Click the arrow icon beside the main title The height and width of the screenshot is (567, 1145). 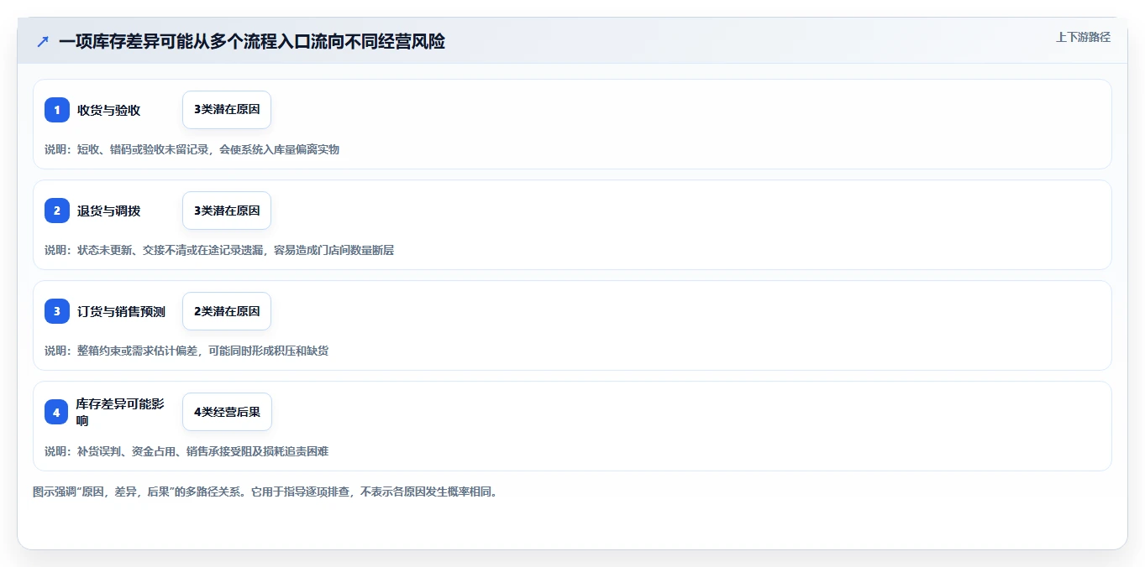[x=43, y=42]
